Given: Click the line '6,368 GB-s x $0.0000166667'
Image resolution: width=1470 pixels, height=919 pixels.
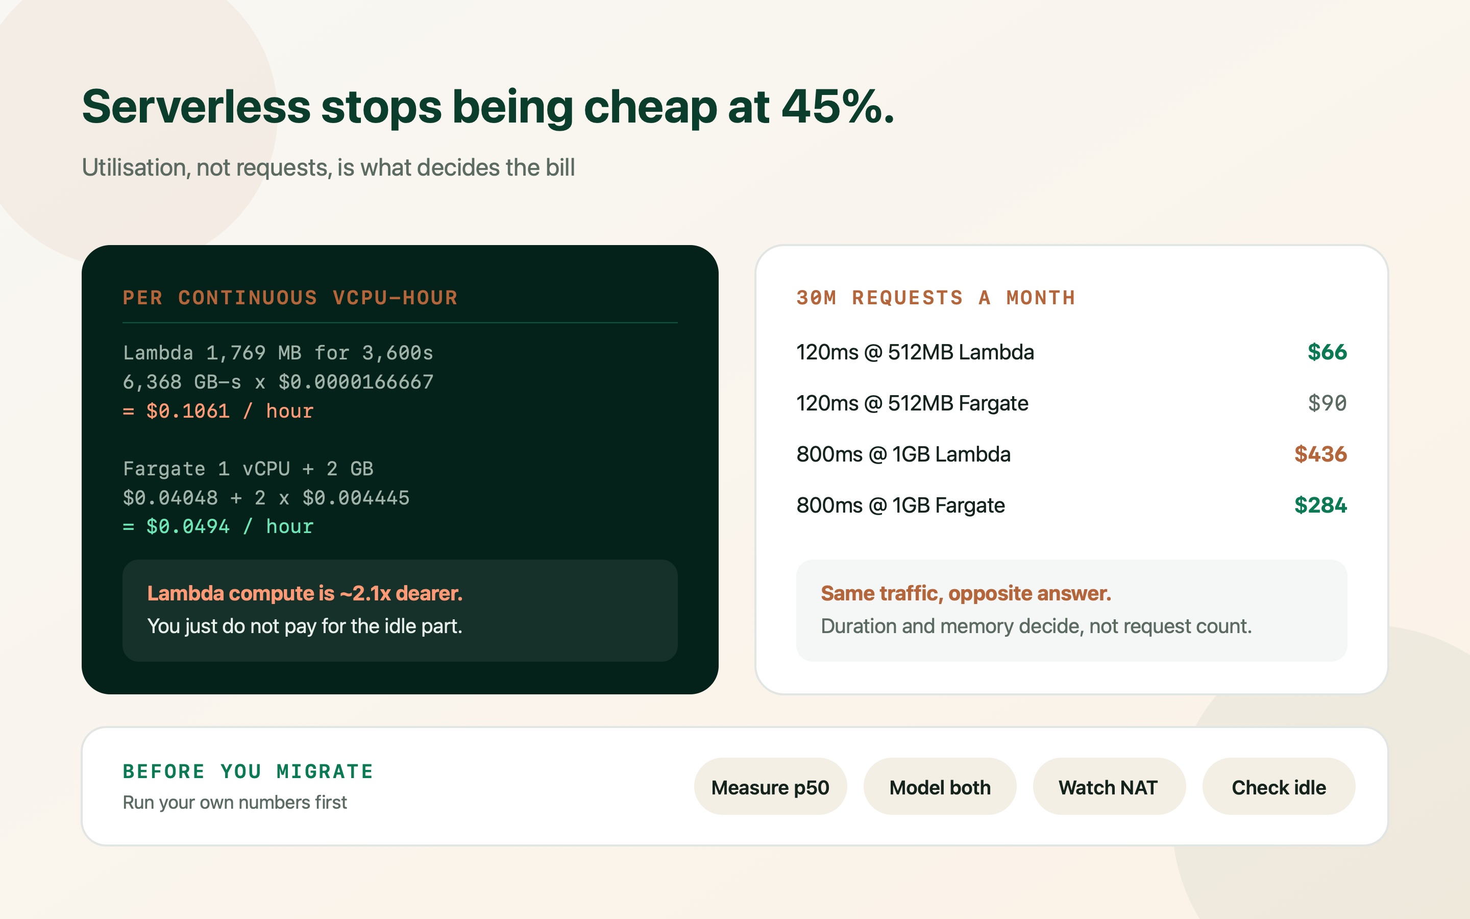Looking at the screenshot, I should [278, 382].
